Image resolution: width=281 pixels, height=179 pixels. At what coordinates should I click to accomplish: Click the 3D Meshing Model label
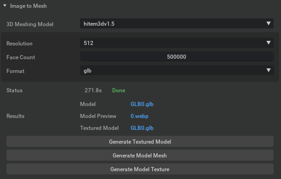[30, 24]
